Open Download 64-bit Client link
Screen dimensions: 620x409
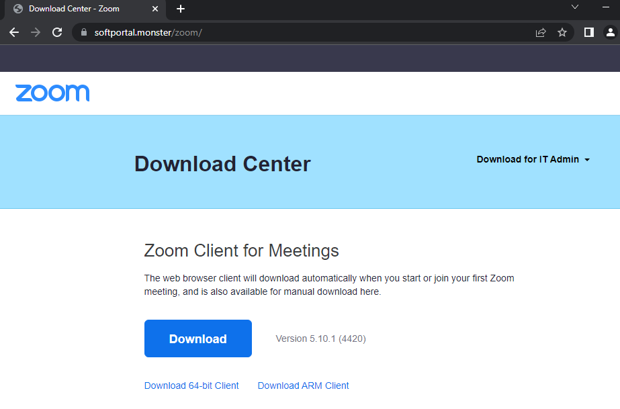(x=191, y=385)
